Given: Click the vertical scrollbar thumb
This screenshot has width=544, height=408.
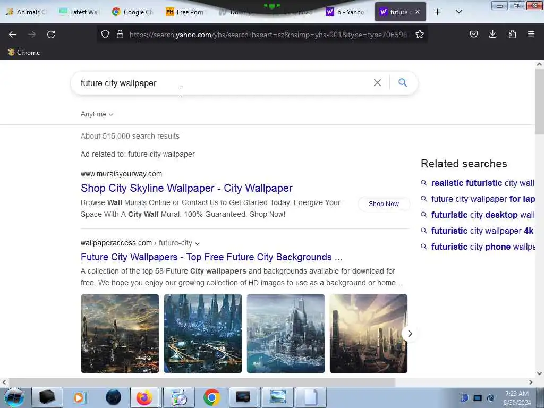Looking at the screenshot, I should click(539, 101).
